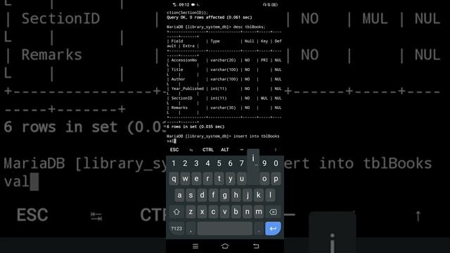The height and width of the screenshot is (253, 450).
Task: Click the 'desc tblBooks;' command text
Action: point(249,27)
